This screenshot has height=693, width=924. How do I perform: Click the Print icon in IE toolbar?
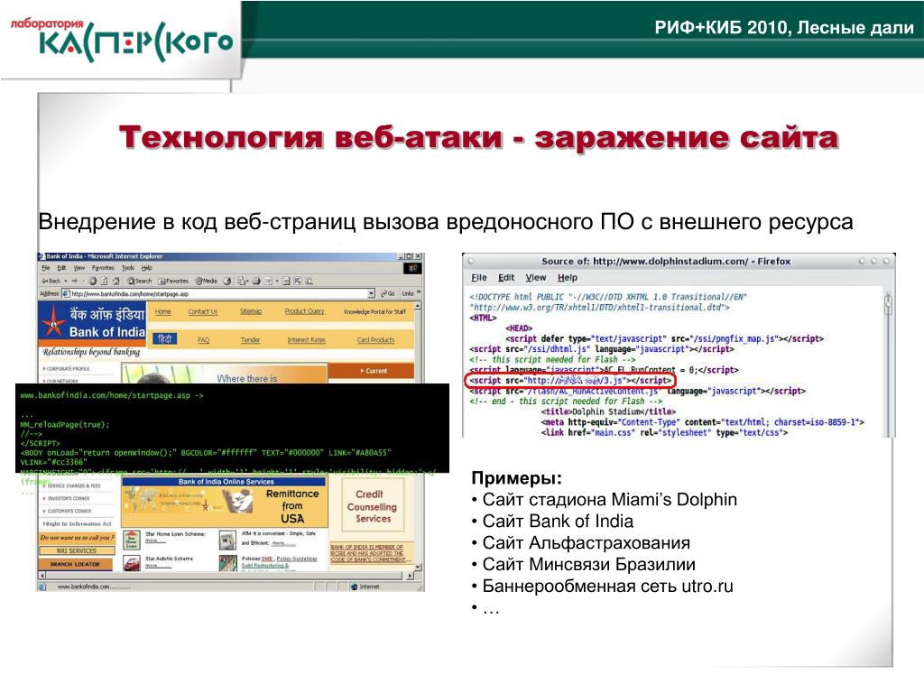256,282
